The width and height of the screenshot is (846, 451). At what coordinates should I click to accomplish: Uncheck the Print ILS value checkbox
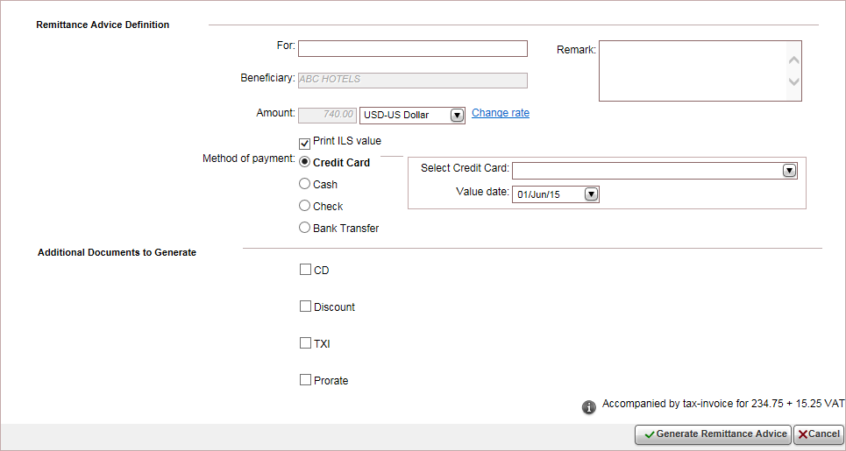(305, 144)
